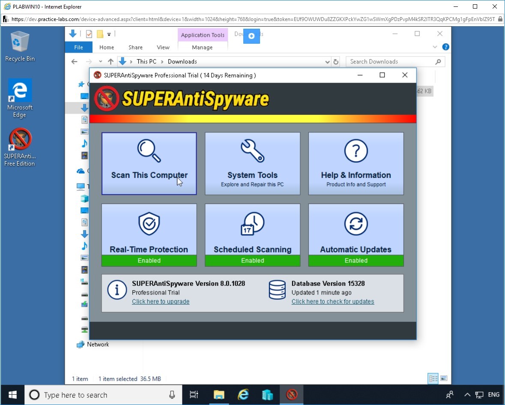Open People icon in taskbar

(450, 395)
